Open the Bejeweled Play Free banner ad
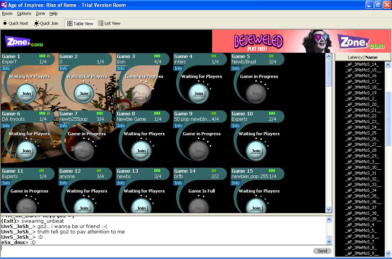Viewport: 392px width, 259px height. 301,41
